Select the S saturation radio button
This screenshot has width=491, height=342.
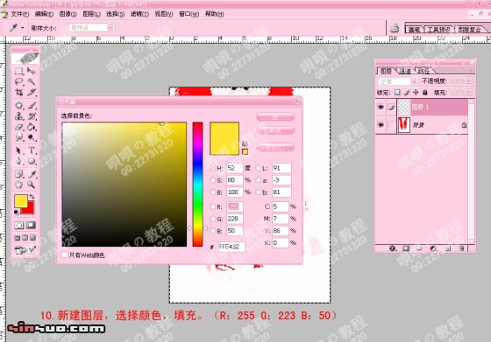pyautogui.click(x=212, y=180)
